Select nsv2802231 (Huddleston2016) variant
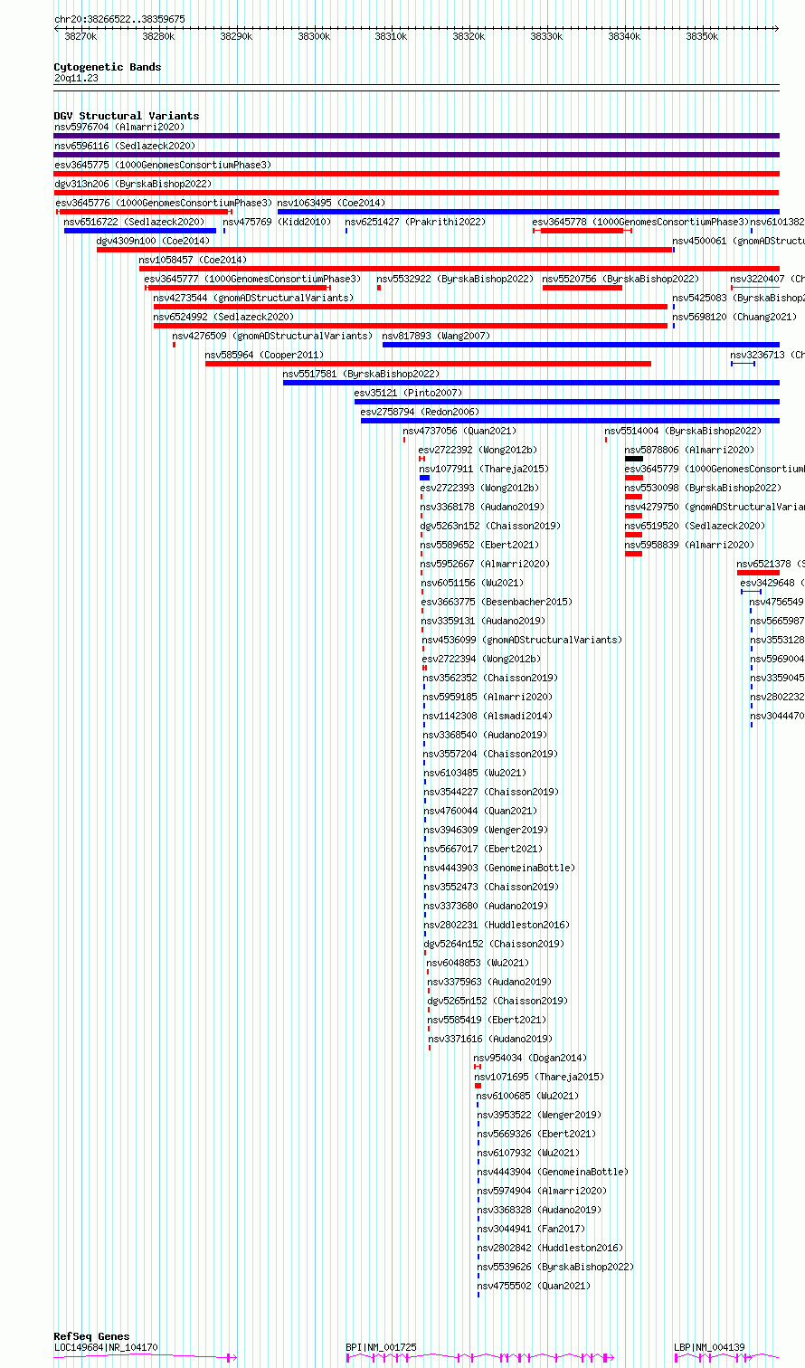The width and height of the screenshot is (805, 1368). click(497, 925)
